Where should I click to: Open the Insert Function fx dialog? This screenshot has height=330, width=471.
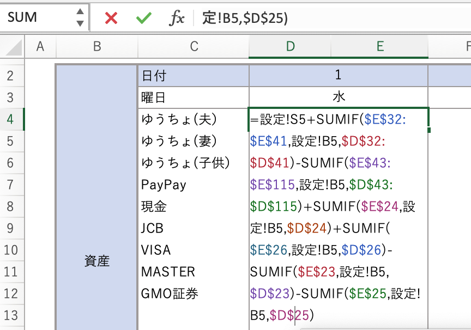(x=177, y=18)
